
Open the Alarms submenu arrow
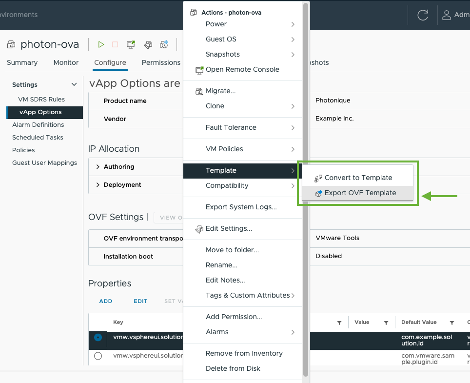point(293,332)
